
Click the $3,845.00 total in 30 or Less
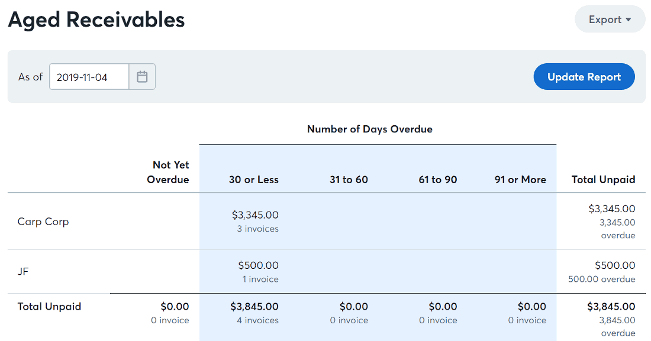[x=254, y=307]
